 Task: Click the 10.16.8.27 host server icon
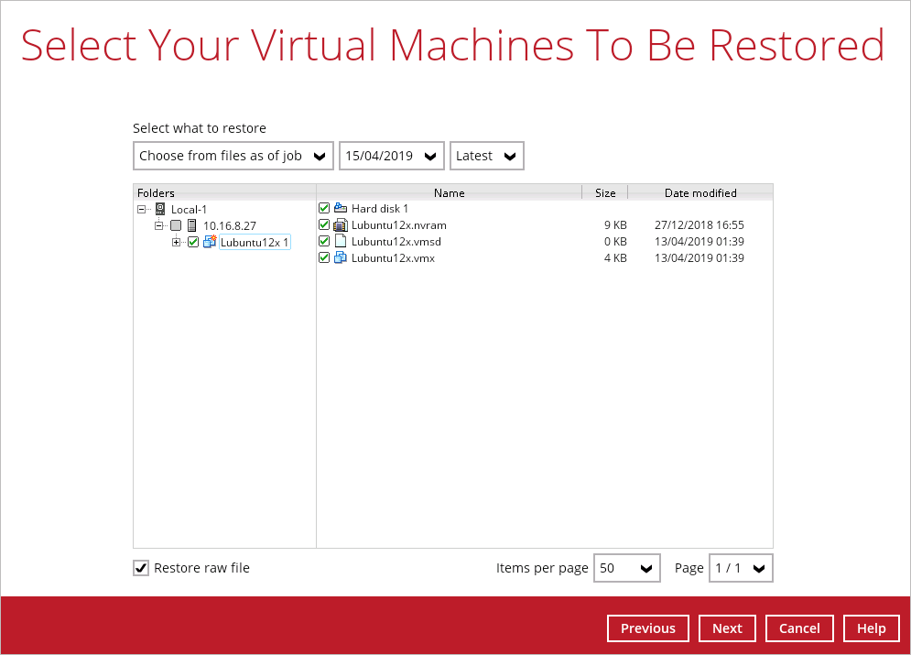click(x=191, y=225)
